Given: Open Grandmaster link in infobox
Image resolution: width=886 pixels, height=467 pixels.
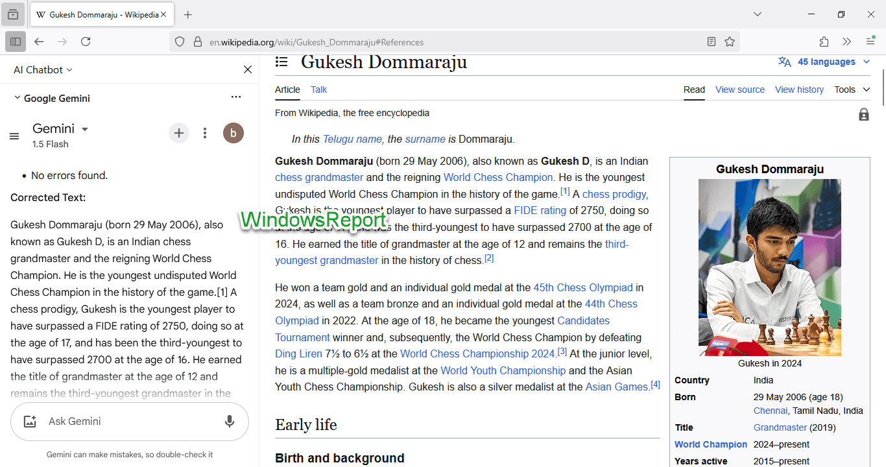Looking at the screenshot, I should pyautogui.click(x=780, y=427).
